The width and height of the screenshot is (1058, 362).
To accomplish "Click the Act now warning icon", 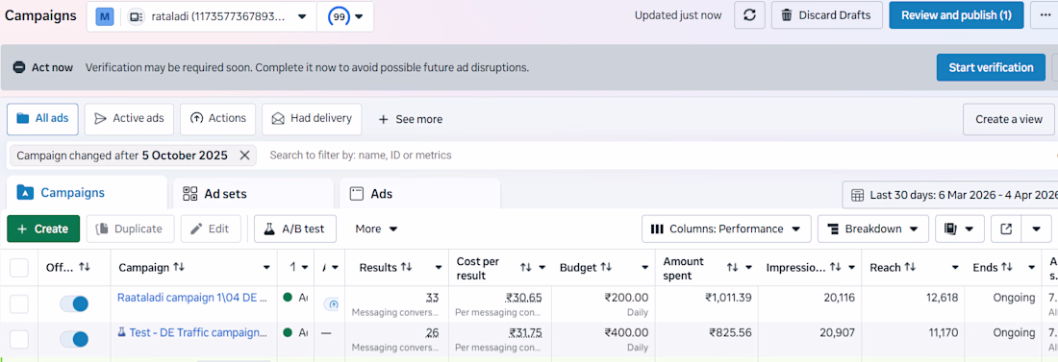I will [x=19, y=67].
